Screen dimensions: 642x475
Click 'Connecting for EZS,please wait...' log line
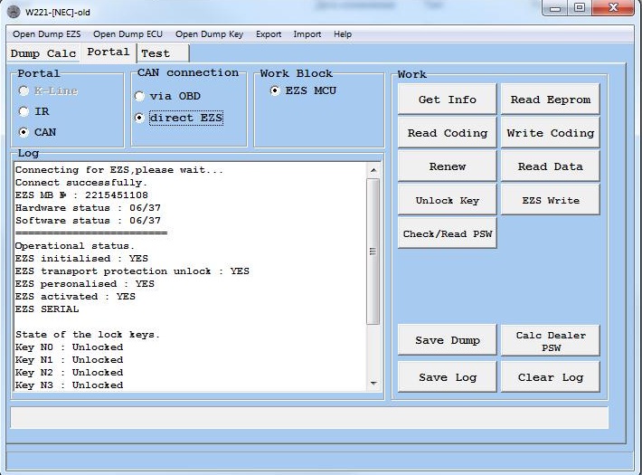coord(119,170)
